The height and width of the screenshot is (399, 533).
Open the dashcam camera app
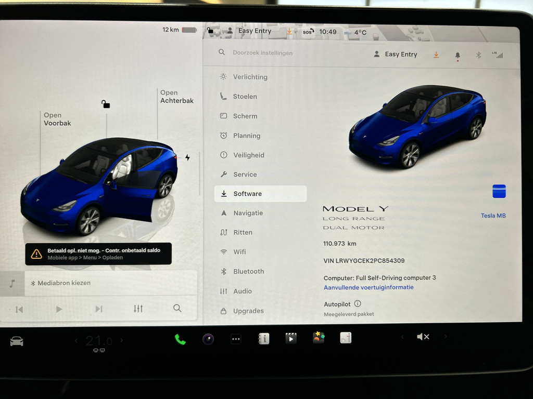point(208,339)
